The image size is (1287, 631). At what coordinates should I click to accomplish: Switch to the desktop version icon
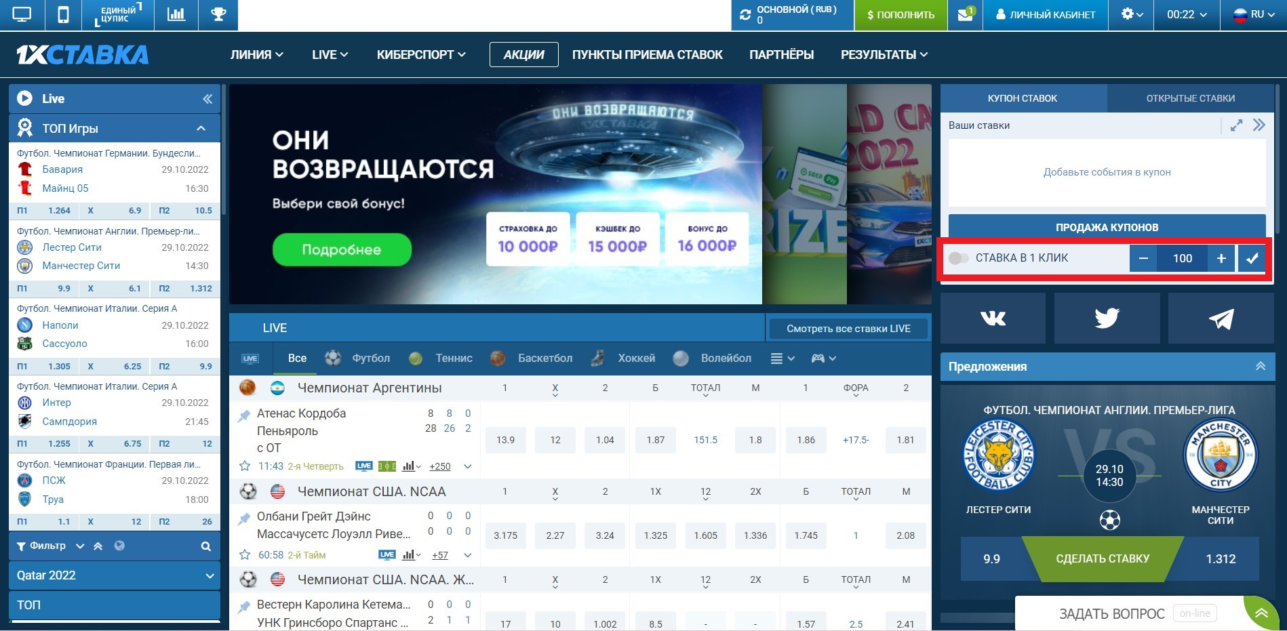(x=22, y=15)
